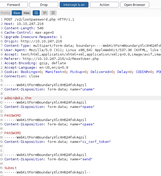This screenshot has height=176, width=161.
Task: Click the PASSWORD value under npass
Action: tap(13, 116)
